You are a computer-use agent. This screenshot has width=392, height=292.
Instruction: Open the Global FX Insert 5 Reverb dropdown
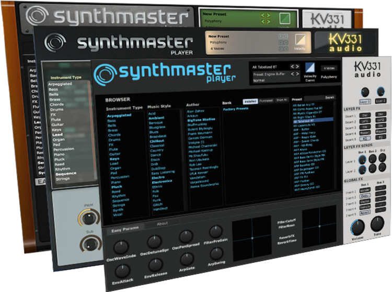point(364,212)
